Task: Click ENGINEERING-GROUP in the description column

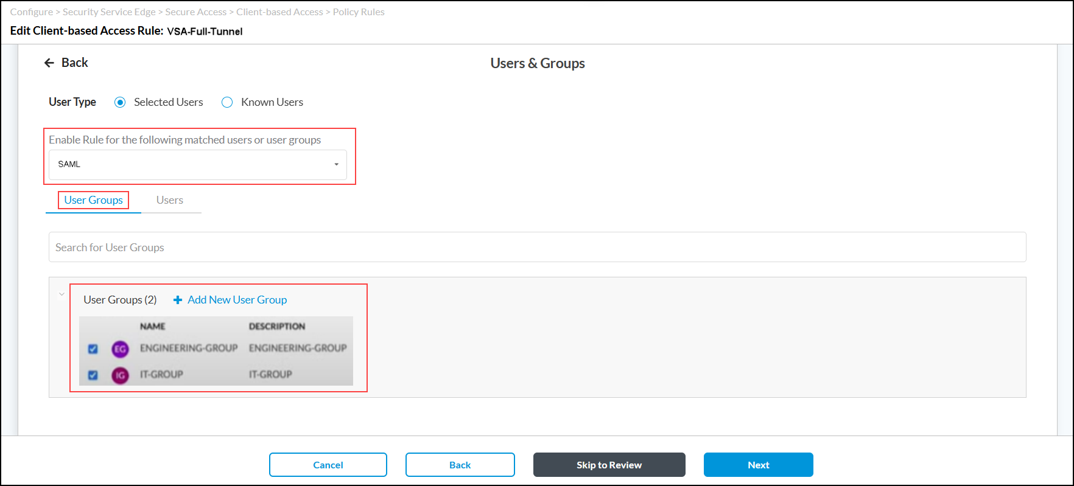Action: pos(298,348)
